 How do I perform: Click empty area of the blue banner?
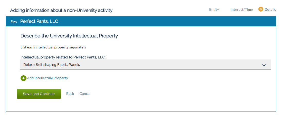163,22
